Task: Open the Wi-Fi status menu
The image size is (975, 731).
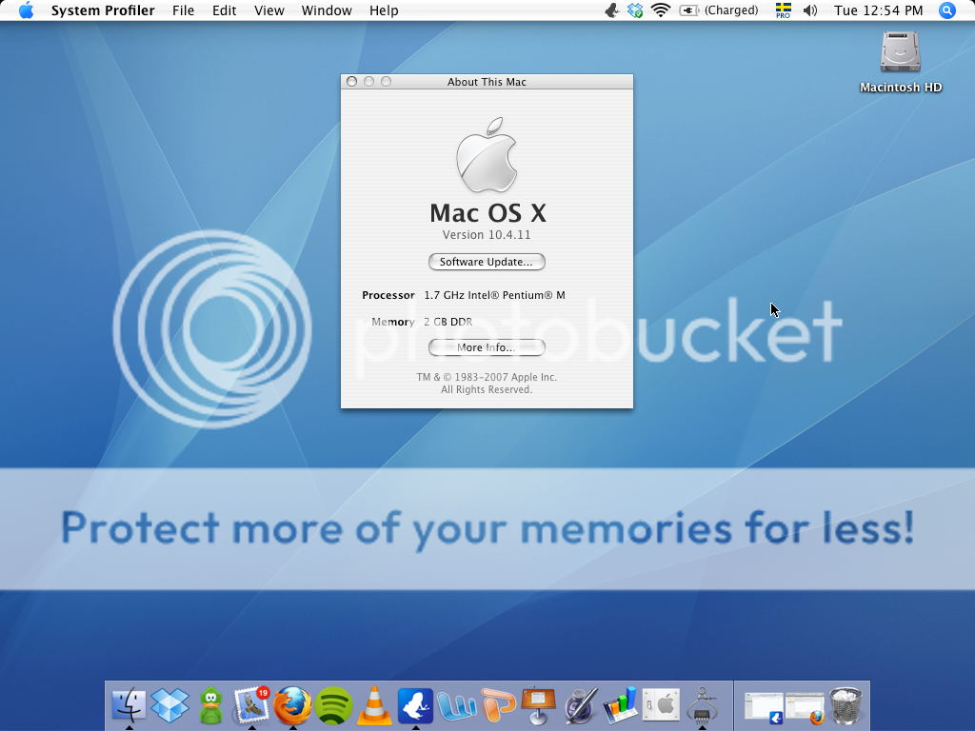Action: [661, 10]
